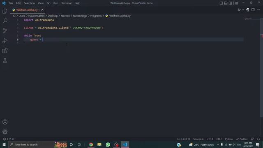Screen dimensions: 263x148
Task: Change end of line CRLF setting
Action: (219, 139)
